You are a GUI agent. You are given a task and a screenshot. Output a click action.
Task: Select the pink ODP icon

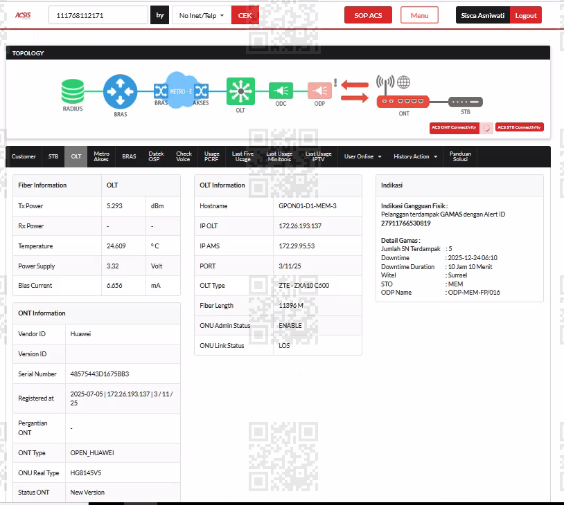pos(319,91)
